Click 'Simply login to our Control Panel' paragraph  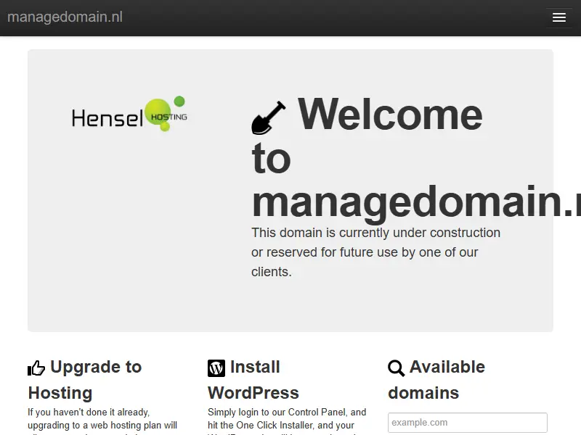point(287,421)
